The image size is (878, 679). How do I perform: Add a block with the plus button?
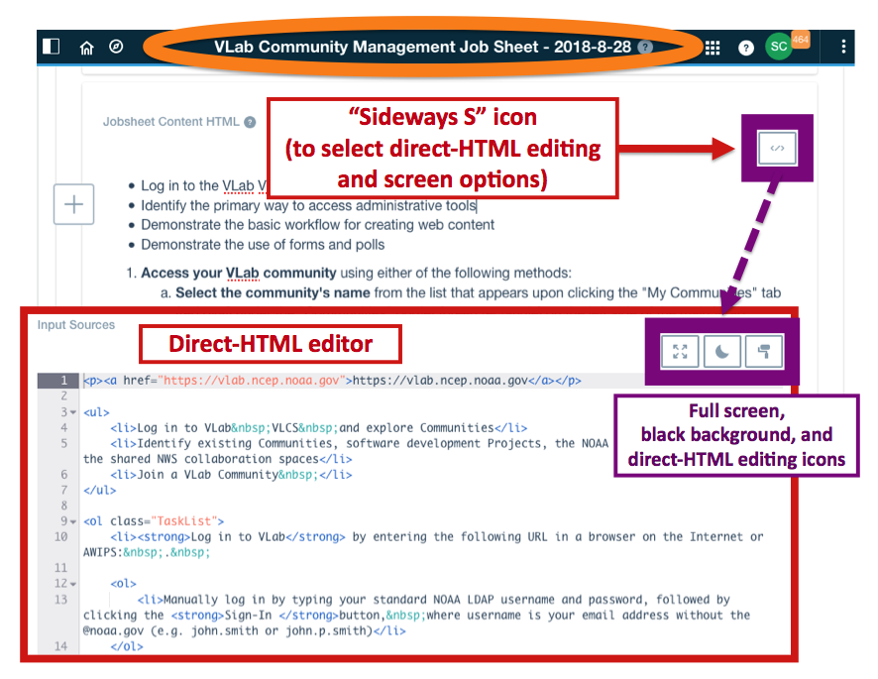point(74,204)
